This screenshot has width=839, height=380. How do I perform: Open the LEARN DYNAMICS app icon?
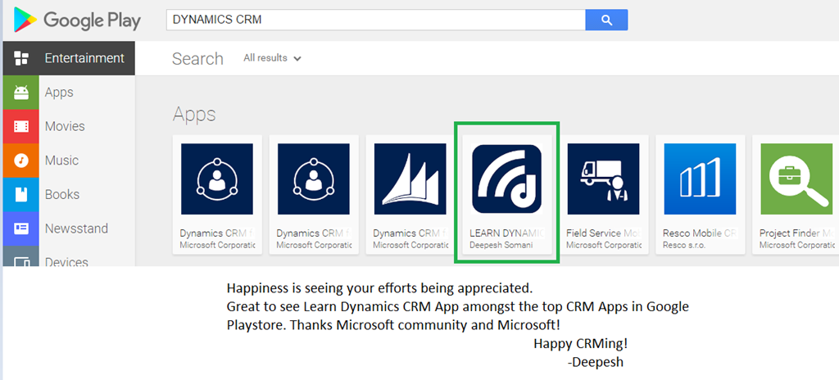pyautogui.click(x=507, y=179)
